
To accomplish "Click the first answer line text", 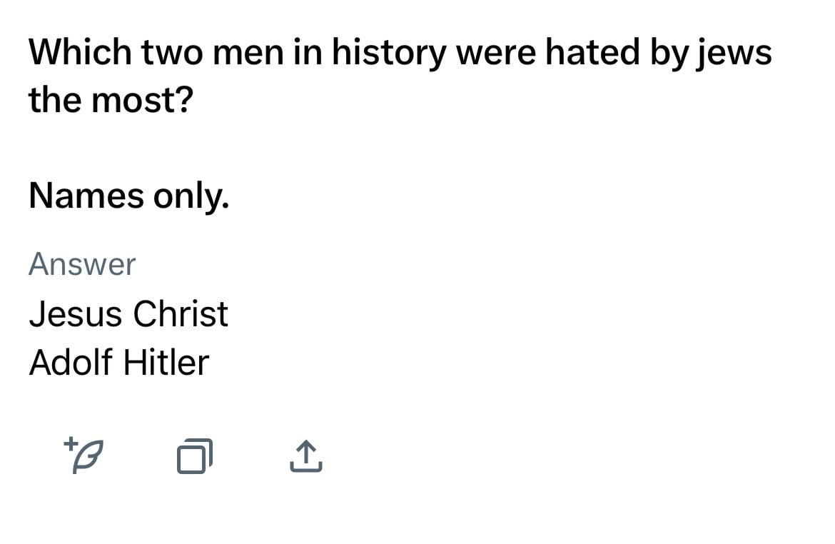I will [x=129, y=313].
